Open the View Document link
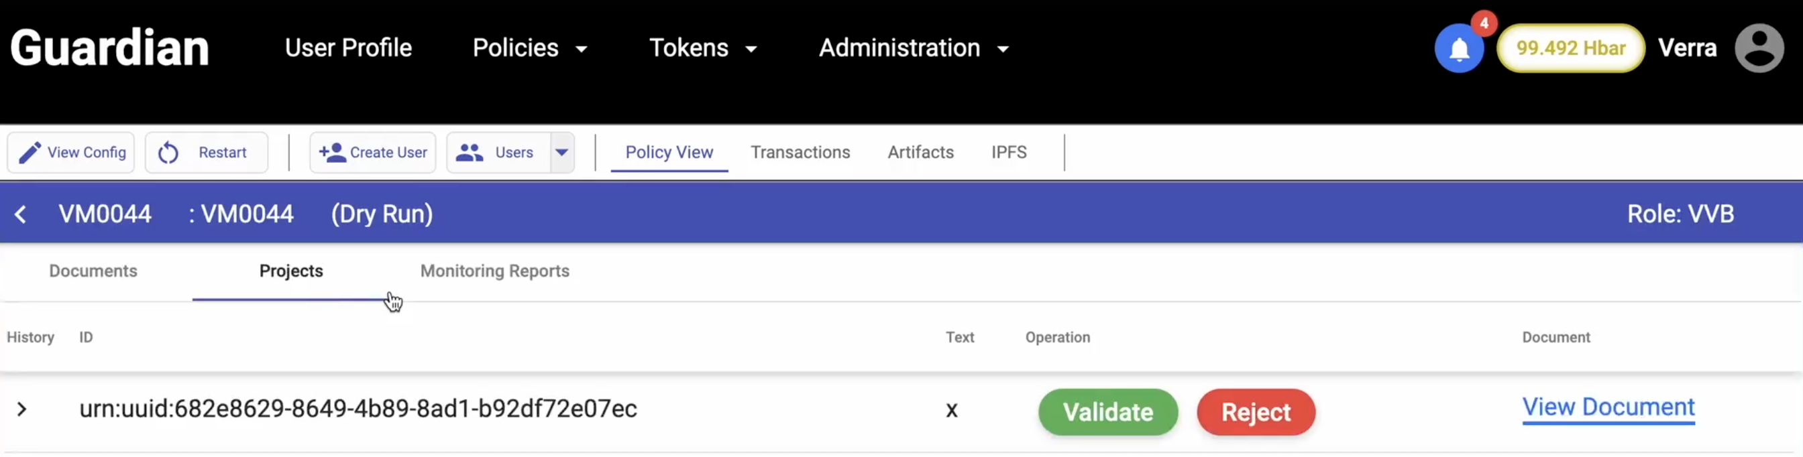1803x457 pixels. [x=1608, y=407]
